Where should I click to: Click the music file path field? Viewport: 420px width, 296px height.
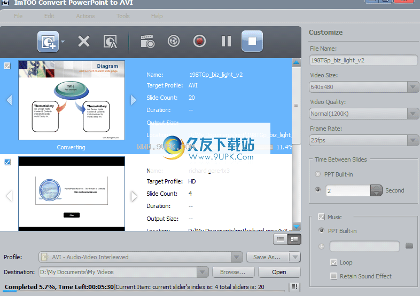point(364,246)
